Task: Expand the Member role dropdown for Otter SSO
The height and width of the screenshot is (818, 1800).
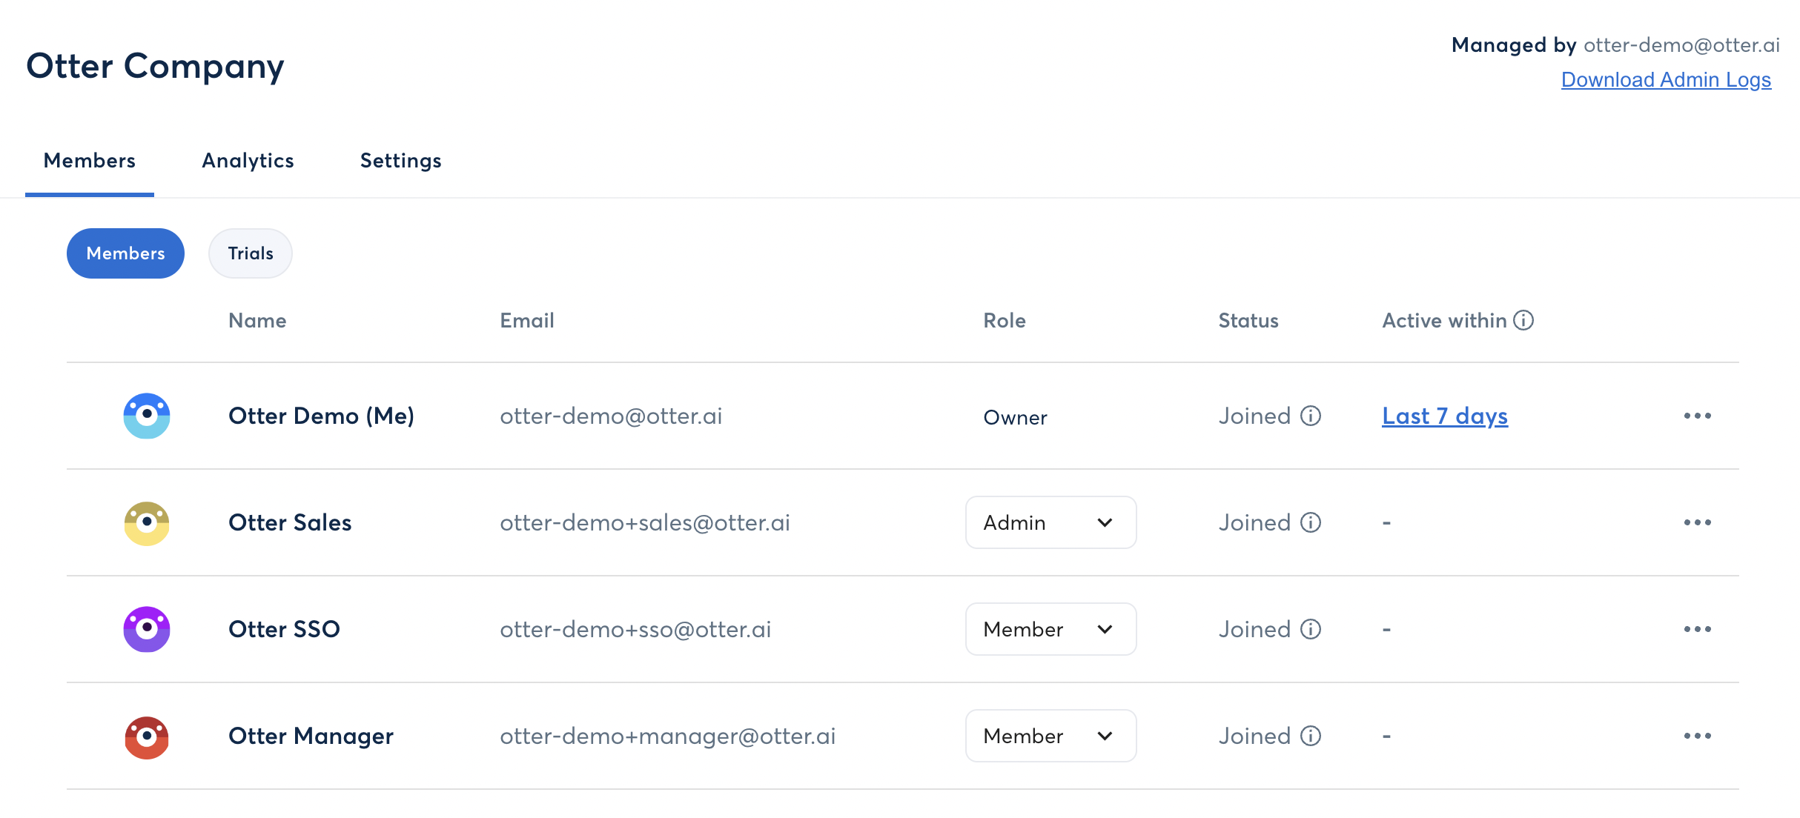Action: coord(1050,629)
